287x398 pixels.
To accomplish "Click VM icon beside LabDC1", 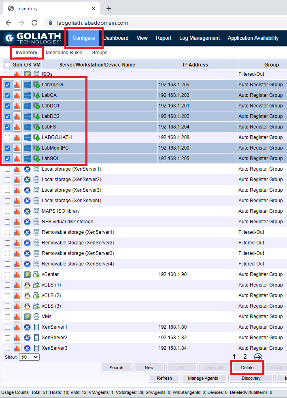I will pos(36,106).
